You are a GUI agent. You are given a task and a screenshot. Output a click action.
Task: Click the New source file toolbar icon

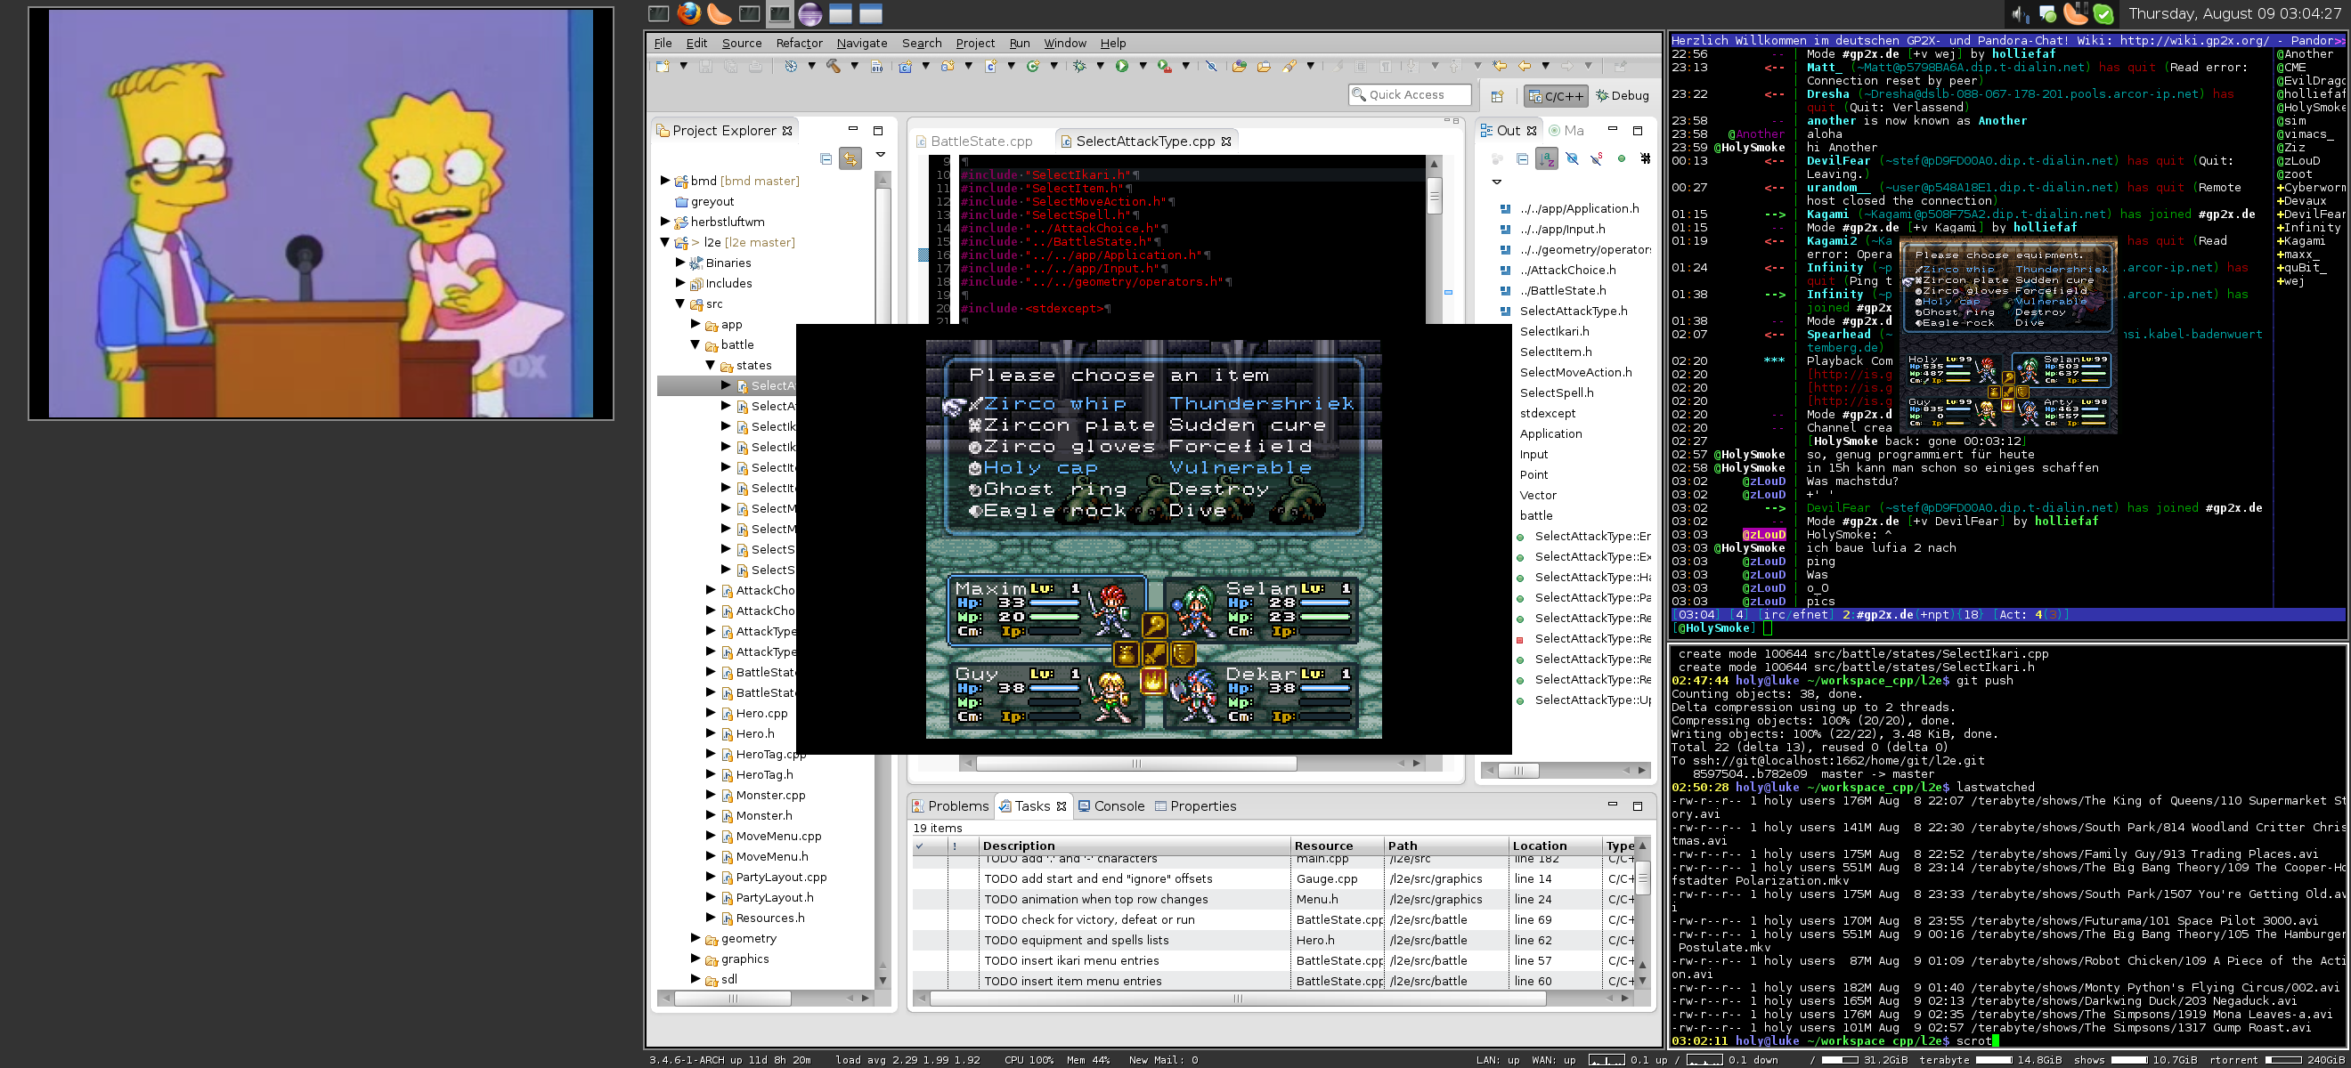(x=990, y=66)
